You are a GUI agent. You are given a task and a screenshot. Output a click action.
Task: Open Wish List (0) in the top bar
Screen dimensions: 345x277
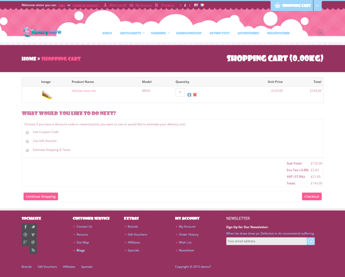coord(118,5)
